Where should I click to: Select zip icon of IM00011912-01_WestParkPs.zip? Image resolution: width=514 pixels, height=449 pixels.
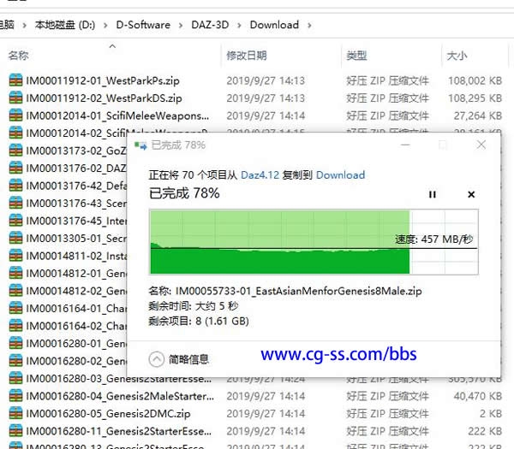coord(15,80)
